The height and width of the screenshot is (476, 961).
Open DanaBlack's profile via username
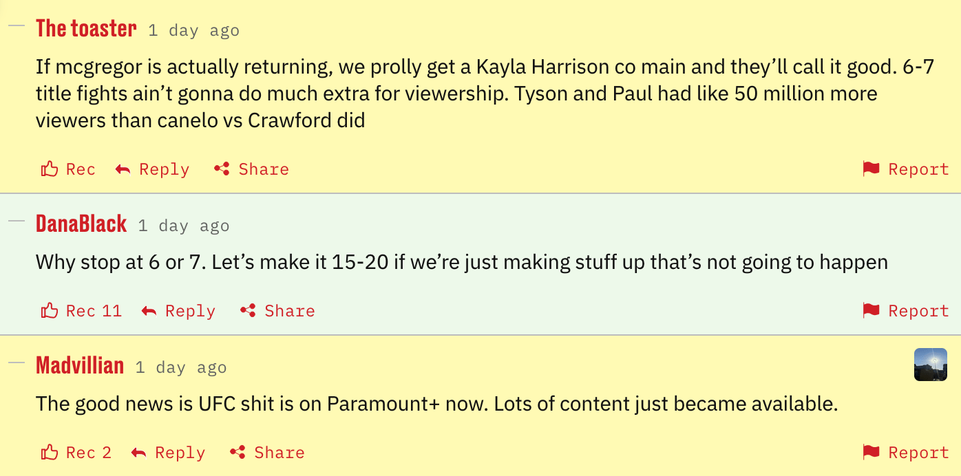81,224
